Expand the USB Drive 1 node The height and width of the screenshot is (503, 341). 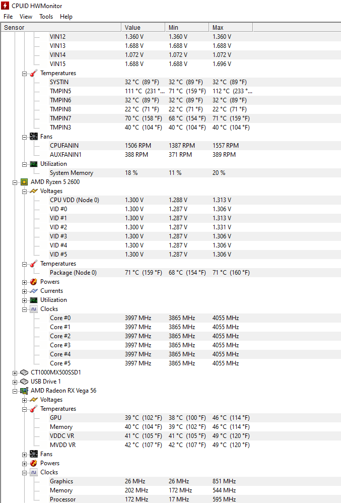tap(15, 382)
